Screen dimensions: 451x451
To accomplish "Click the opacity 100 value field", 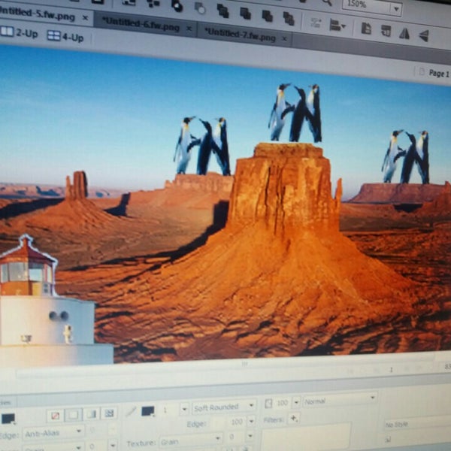I will [x=283, y=403].
